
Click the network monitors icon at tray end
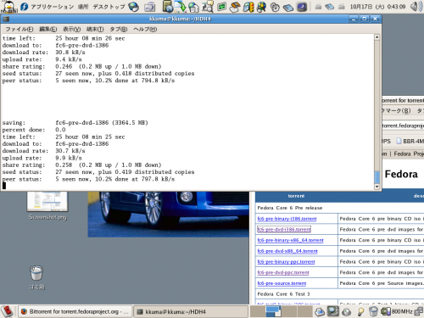click(419, 311)
